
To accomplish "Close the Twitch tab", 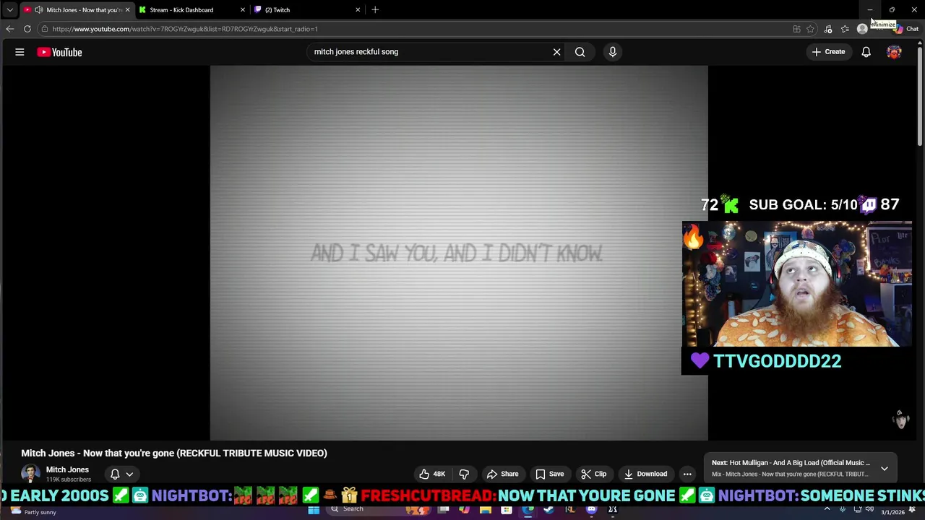I will pyautogui.click(x=357, y=10).
